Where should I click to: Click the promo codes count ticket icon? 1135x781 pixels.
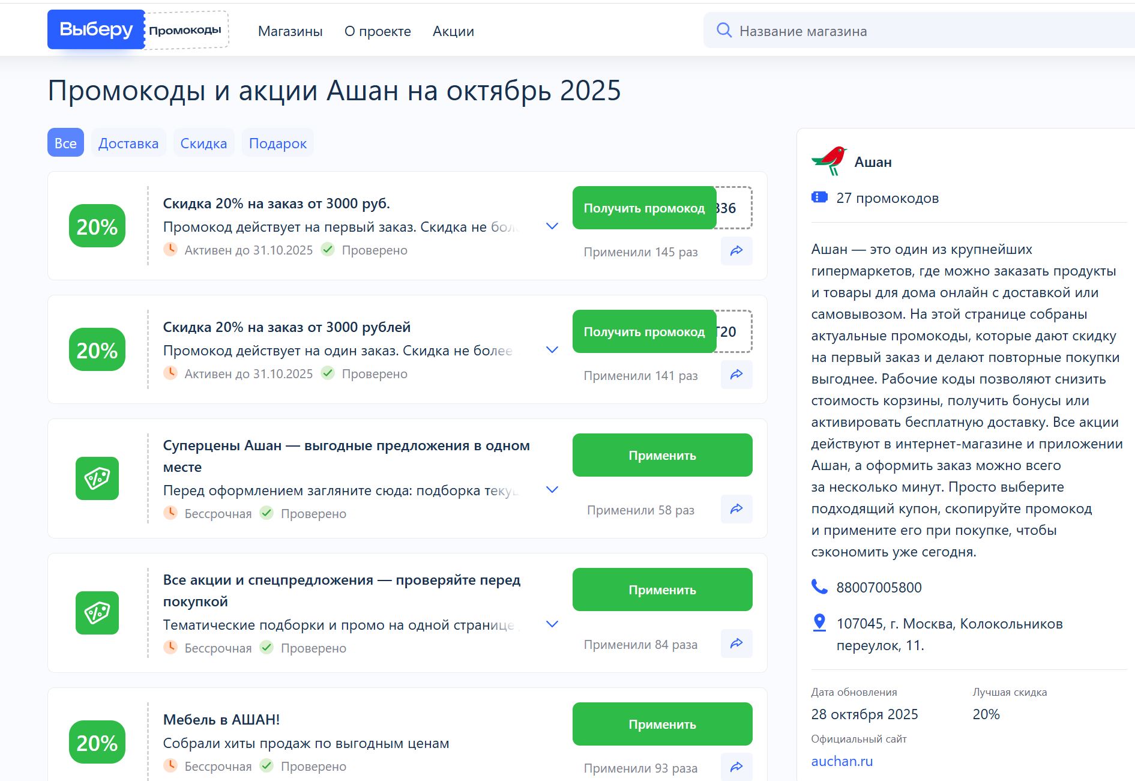[x=820, y=197]
